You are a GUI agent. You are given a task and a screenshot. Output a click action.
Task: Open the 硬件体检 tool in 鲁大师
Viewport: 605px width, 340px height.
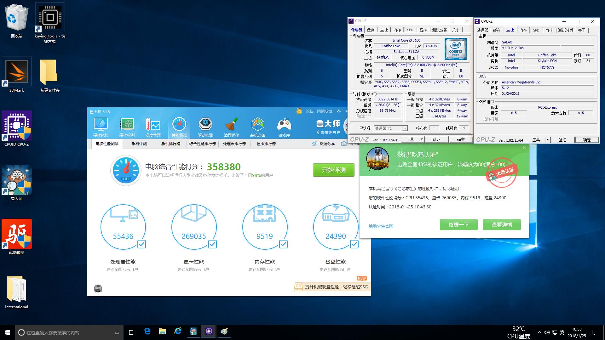click(101, 126)
